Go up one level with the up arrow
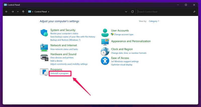201x107 pixels. 23,12
